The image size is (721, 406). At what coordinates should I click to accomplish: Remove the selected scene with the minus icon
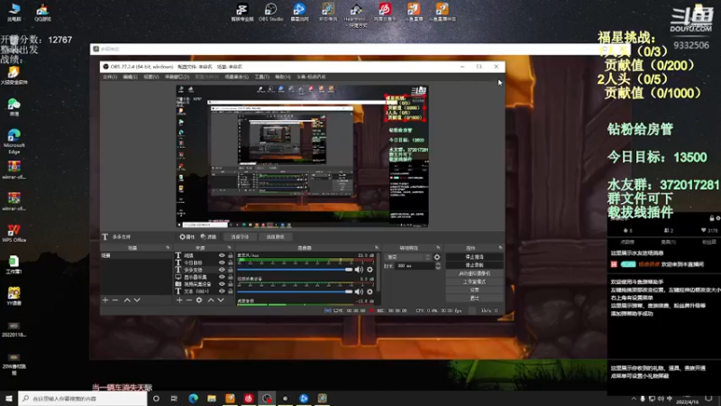click(x=115, y=300)
